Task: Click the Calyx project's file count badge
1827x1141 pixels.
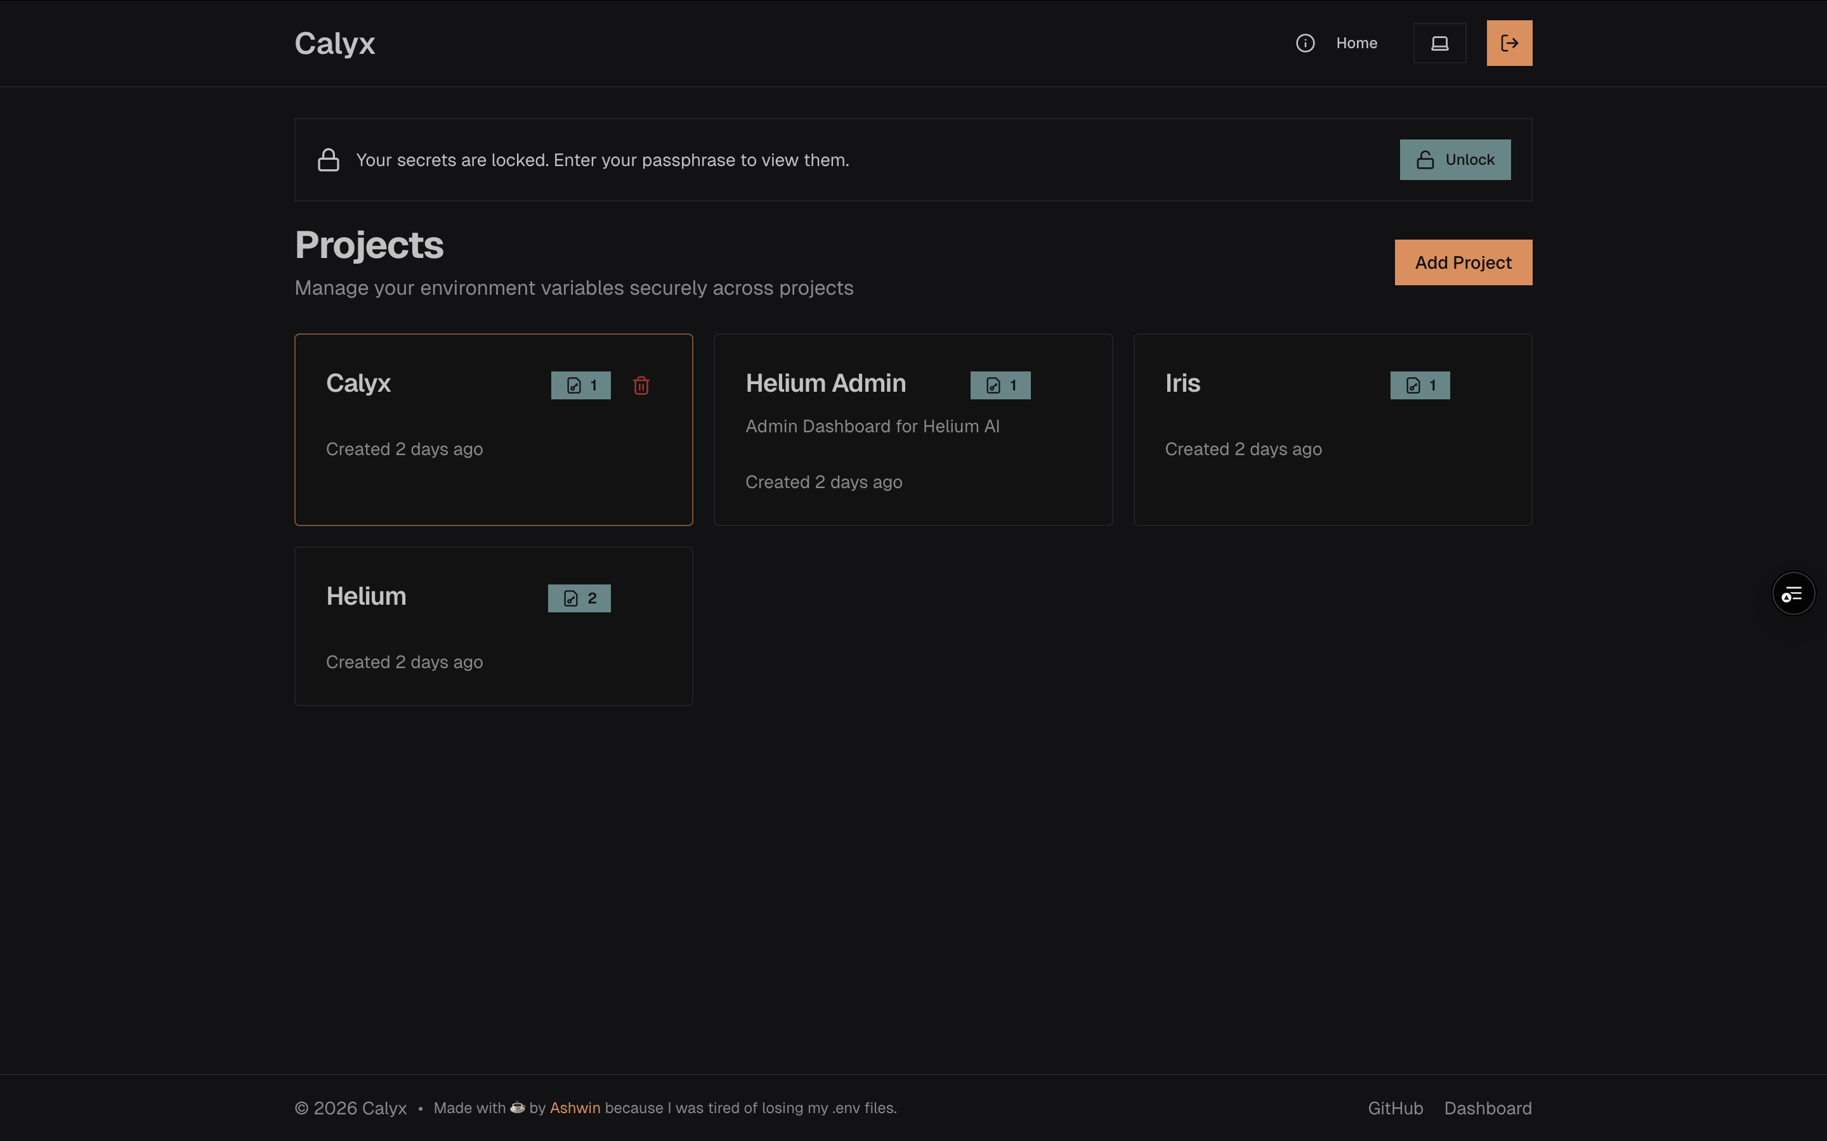Action: 580,385
